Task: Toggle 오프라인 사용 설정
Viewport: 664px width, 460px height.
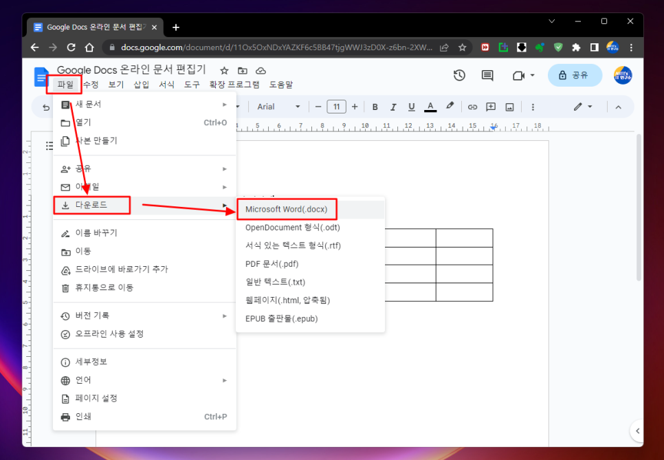Action: coord(144,333)
